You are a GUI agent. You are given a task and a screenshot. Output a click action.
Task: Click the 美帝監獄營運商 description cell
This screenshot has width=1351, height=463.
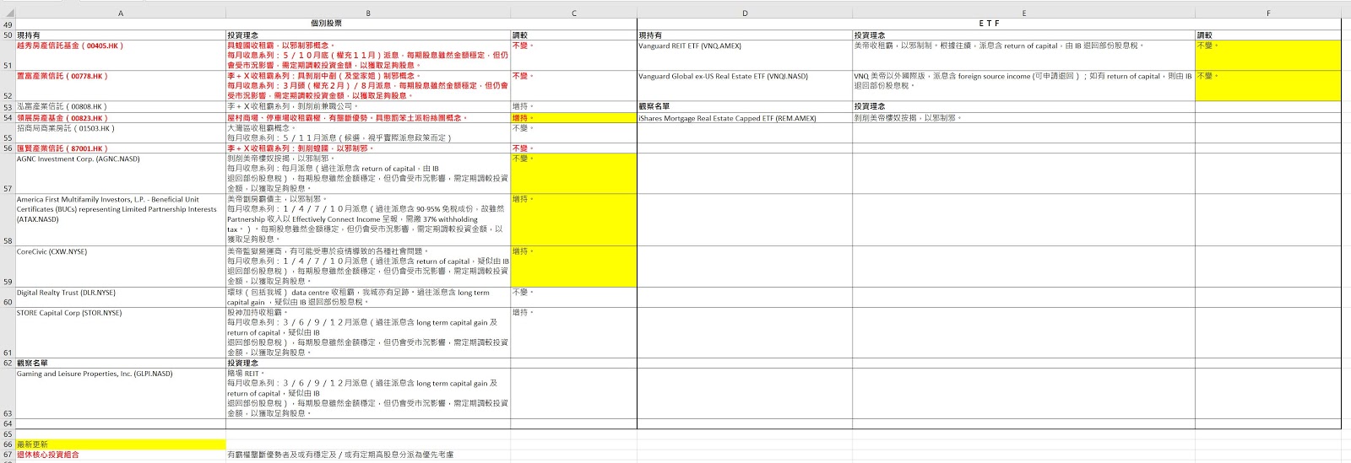coord(368,266)
